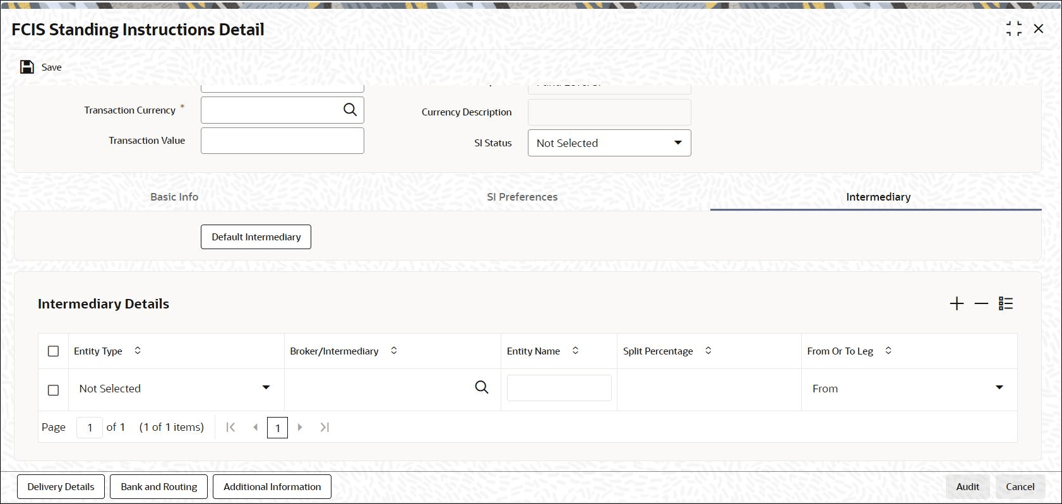
Task: Switch to Basic Info tab
Action: tap(174, 197)
